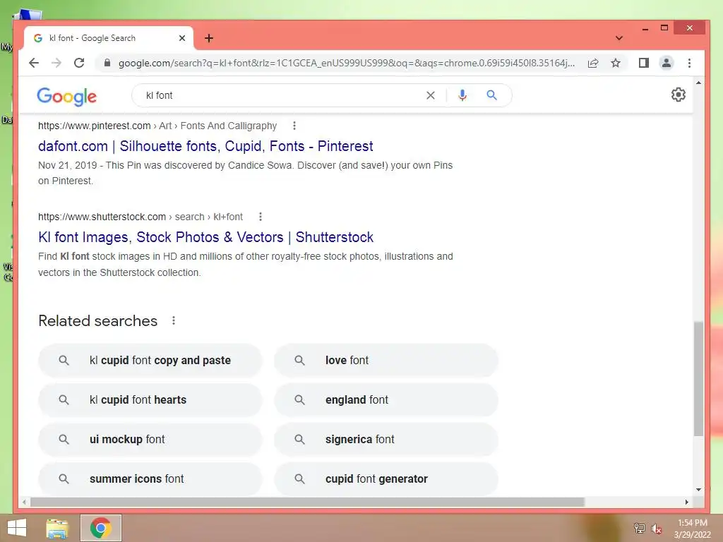Select 'kl cupid font hearts' related search
723x542 pixels.
pyautogui.click(x=150, y=400)
